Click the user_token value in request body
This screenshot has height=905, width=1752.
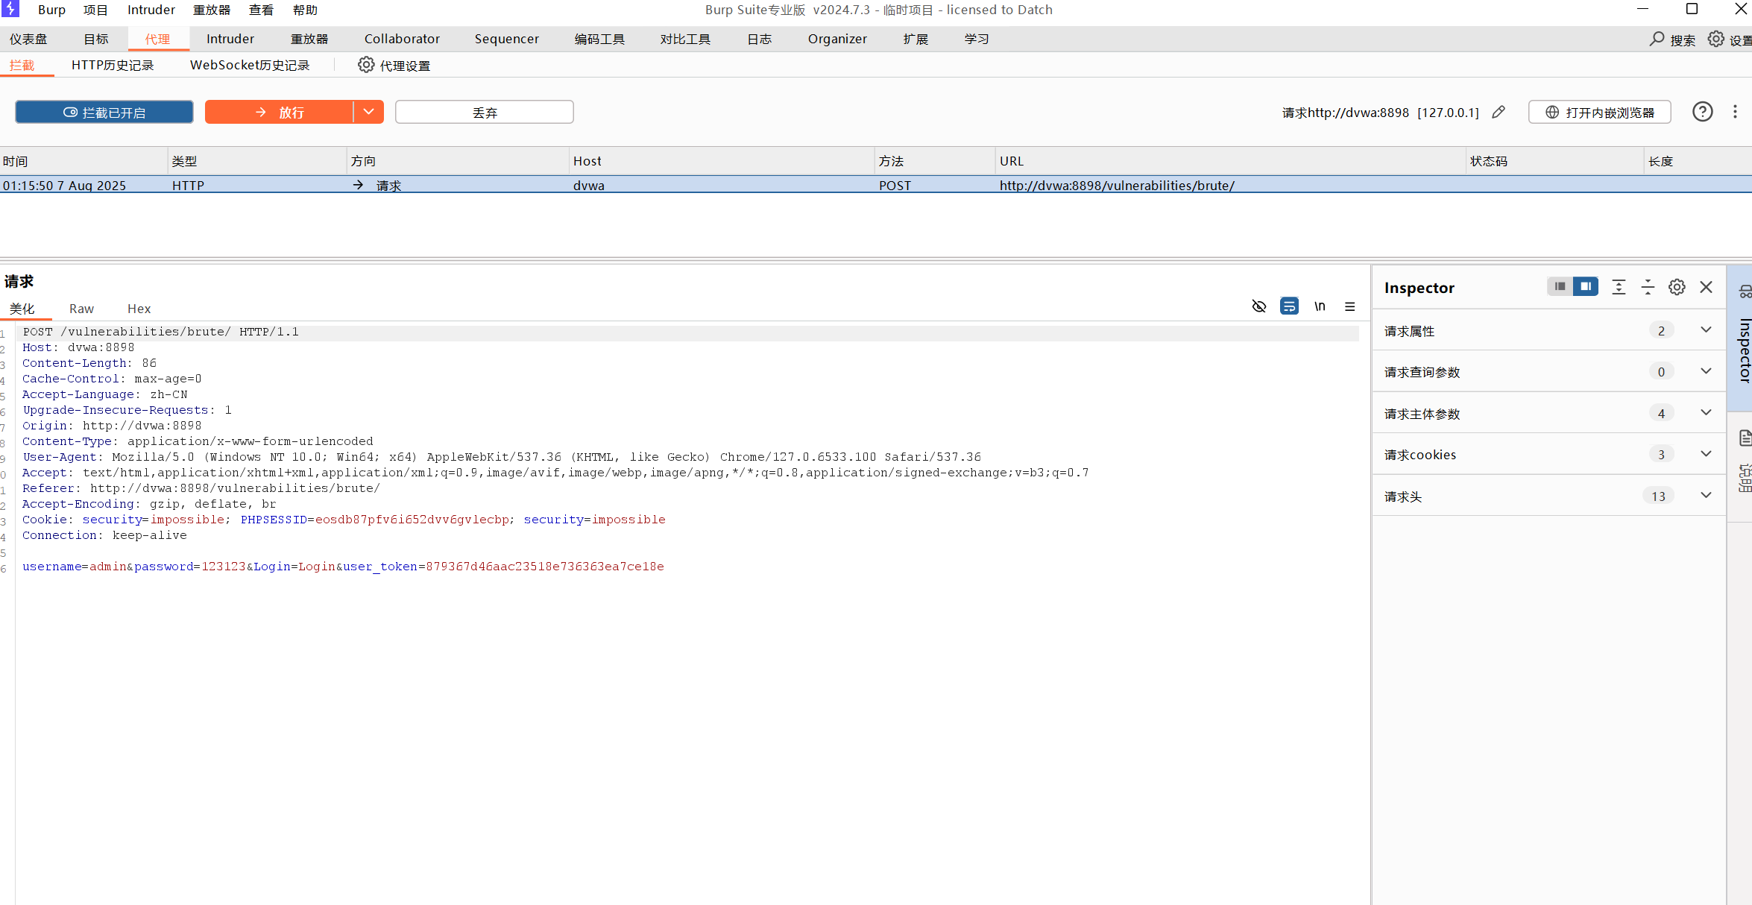click(545, 567)
